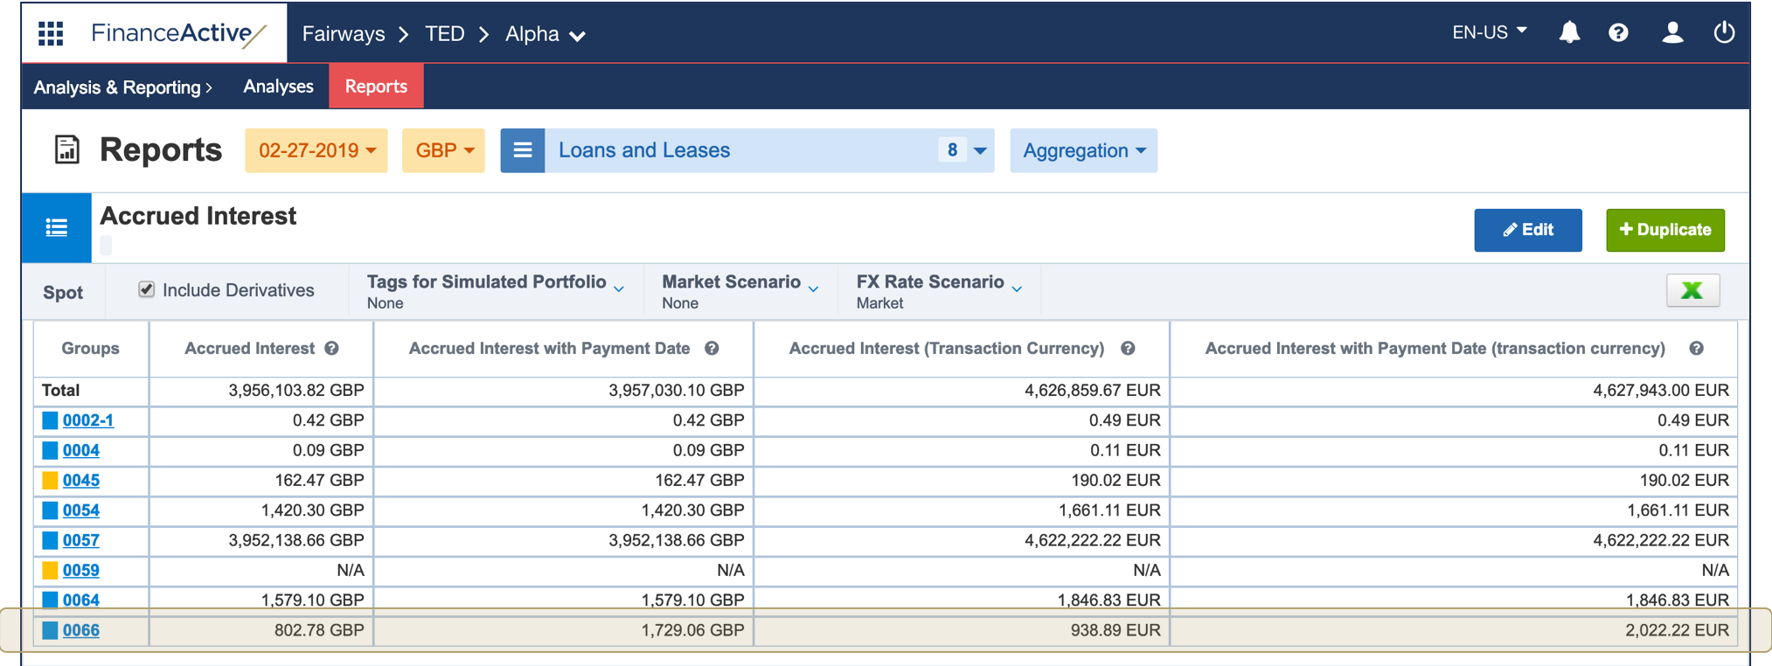The height and width of the screenshot is (666, 1772).
Task: Open the 02-27-2019 date dropdown
Action: (x=316, y=150)
